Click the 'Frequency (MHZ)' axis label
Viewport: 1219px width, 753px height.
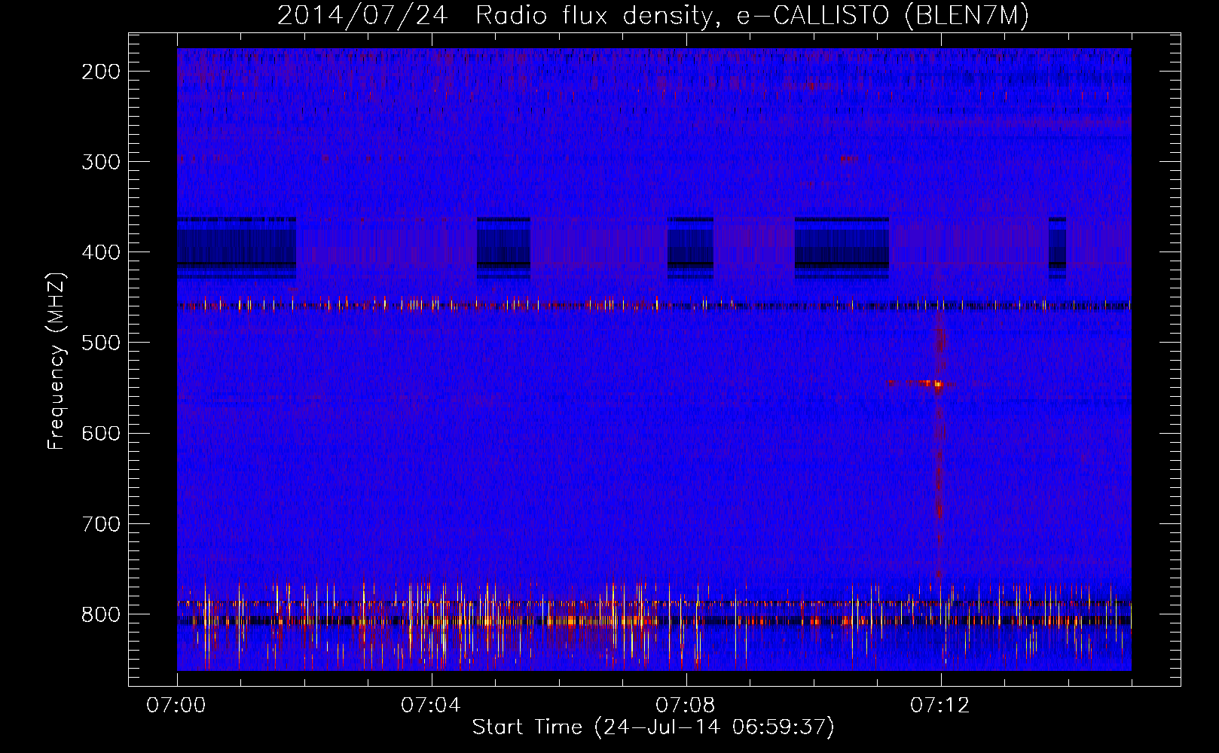click(57, 361)
